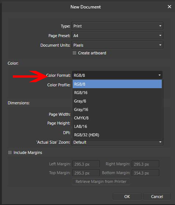
Task: Choose CMYK/8 color format
Action: tap(117, 118)
